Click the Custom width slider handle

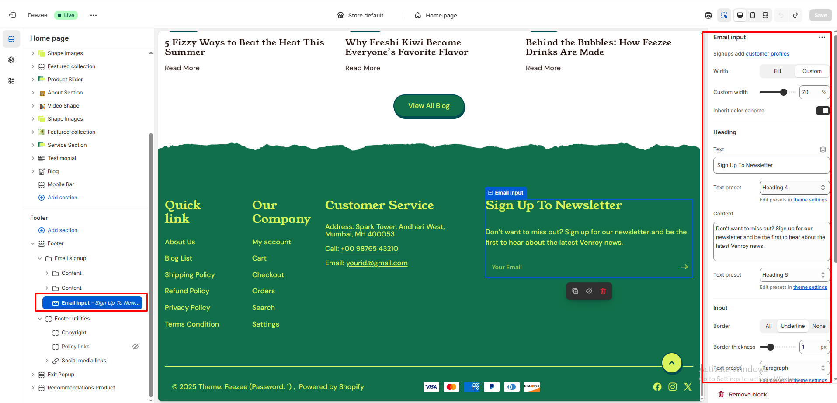tap(783, 92)
